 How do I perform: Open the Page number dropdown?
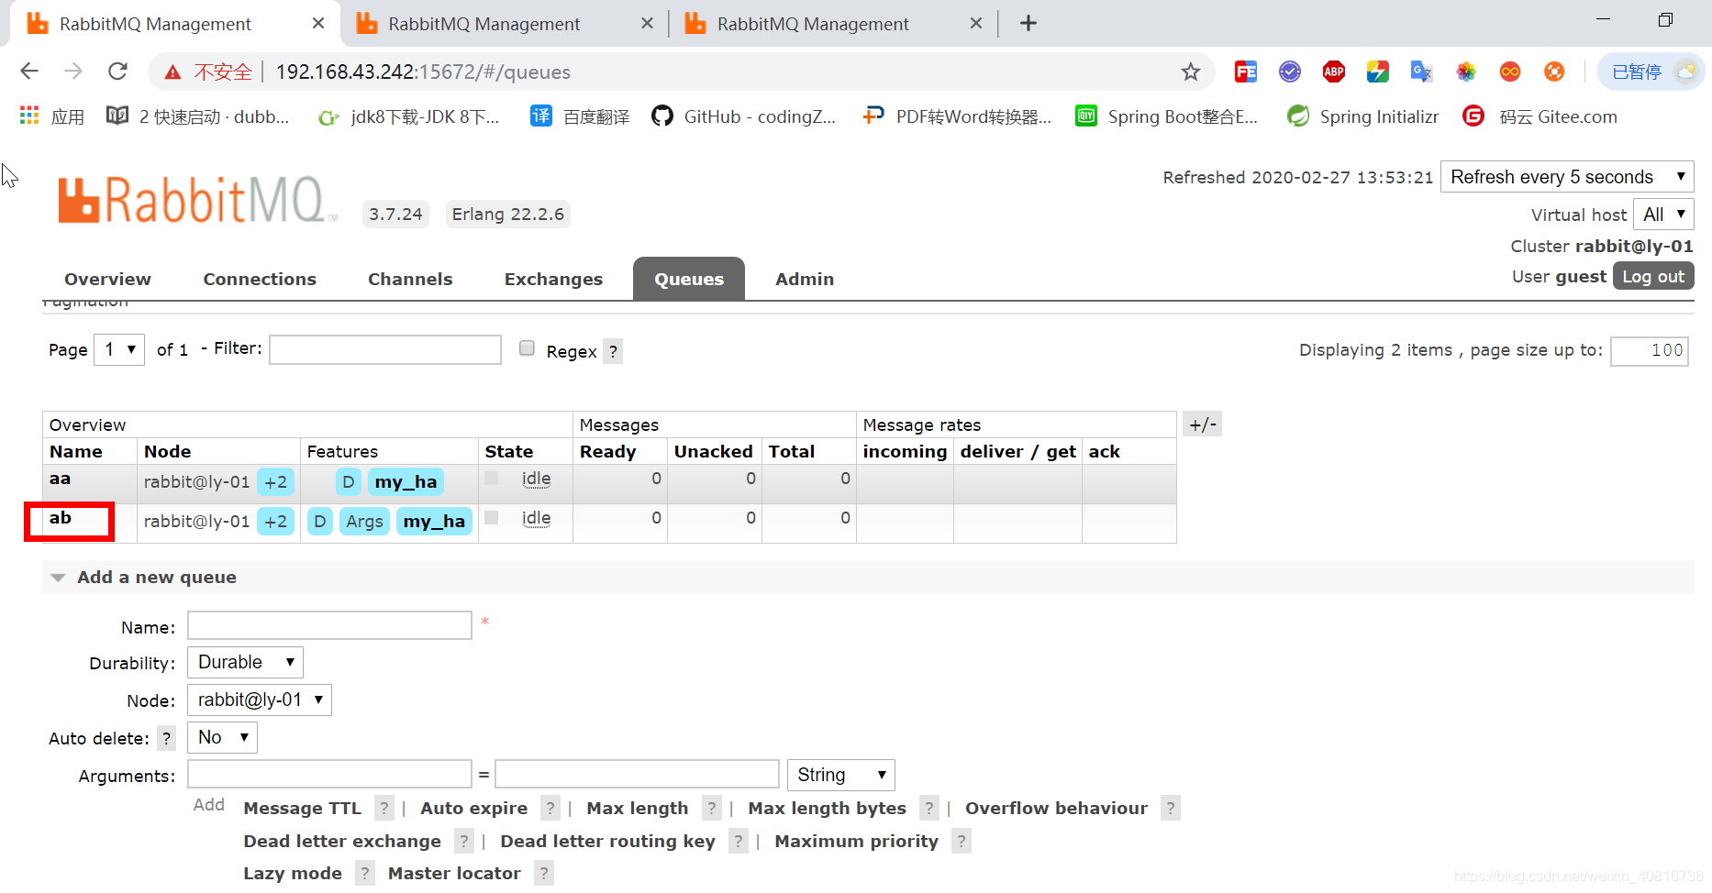point(119,349)
